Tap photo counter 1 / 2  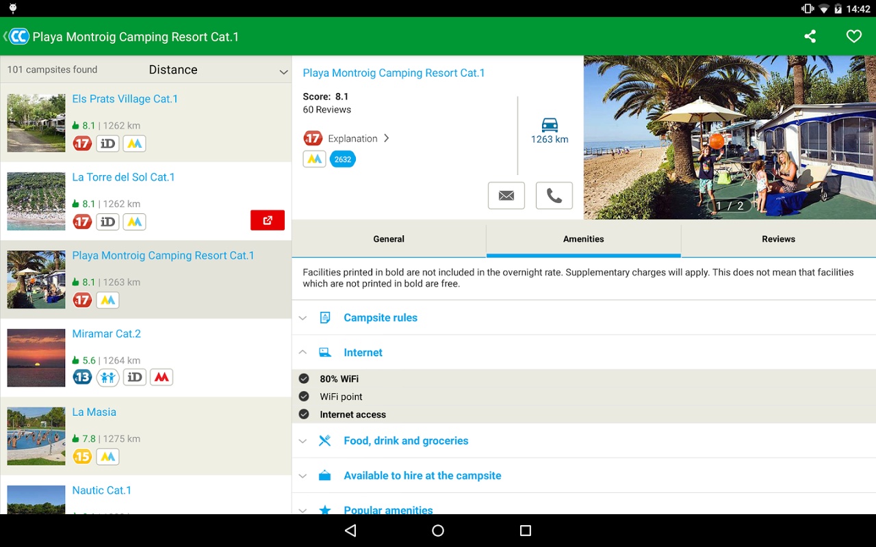730,205
